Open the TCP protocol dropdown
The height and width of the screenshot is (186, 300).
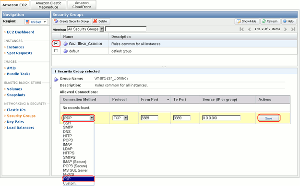[x=120, y=118]
